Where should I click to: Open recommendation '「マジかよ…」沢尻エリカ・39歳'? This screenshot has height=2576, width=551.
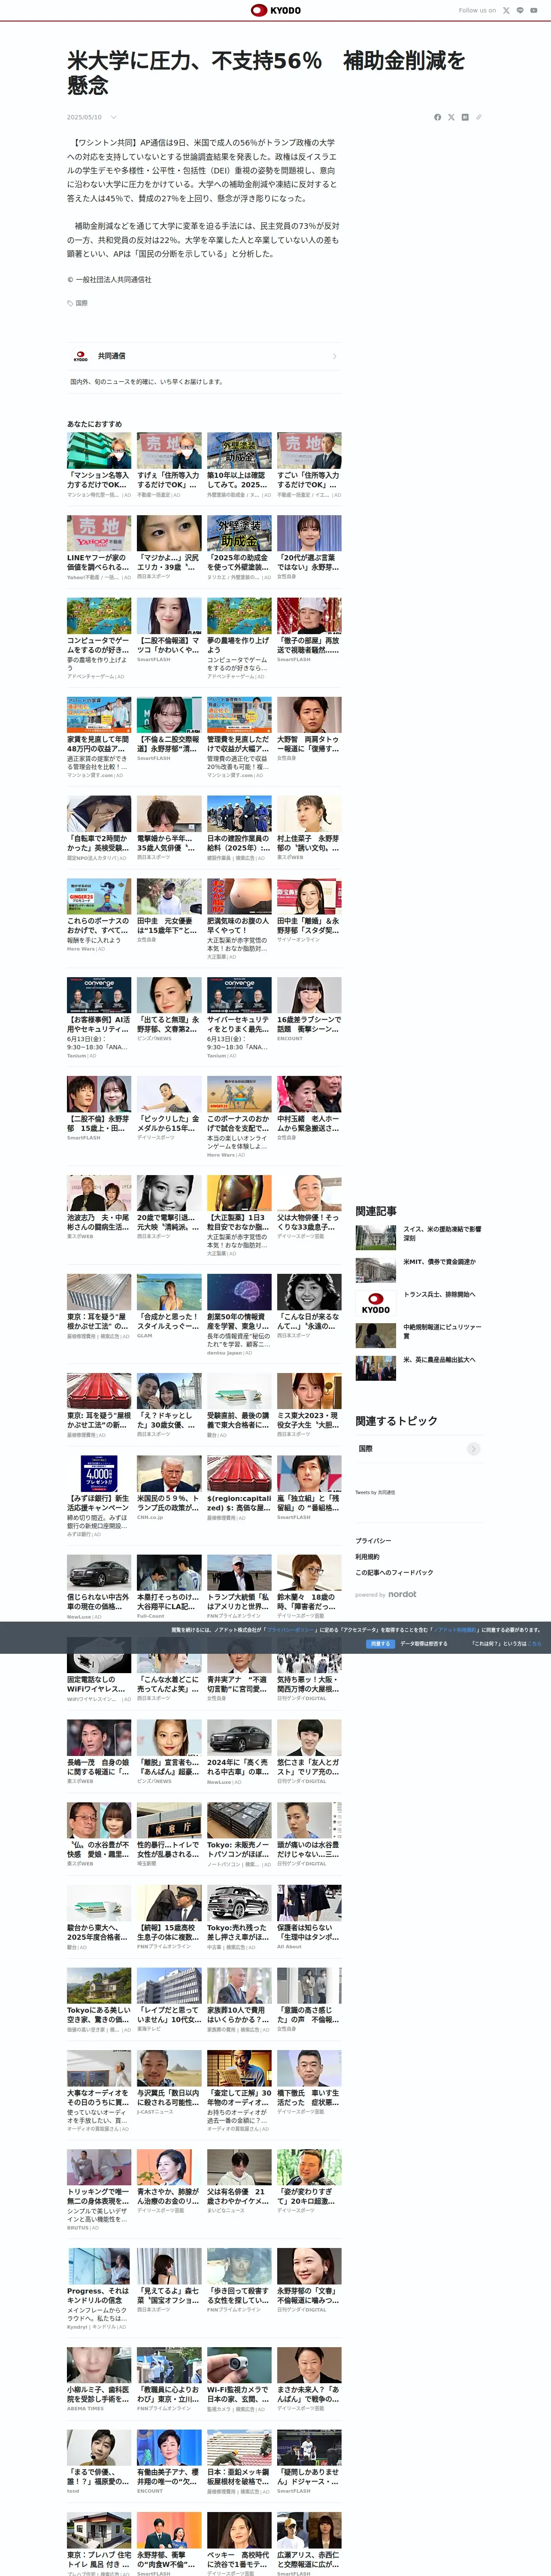[169, 547]
